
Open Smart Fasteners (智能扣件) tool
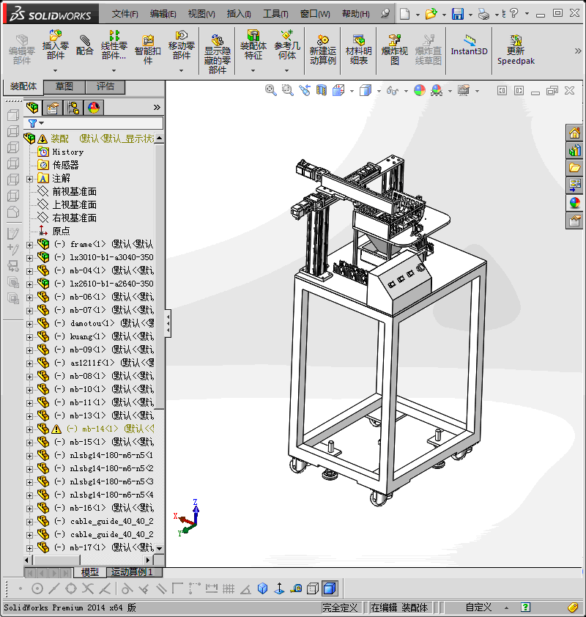[148, 50]
